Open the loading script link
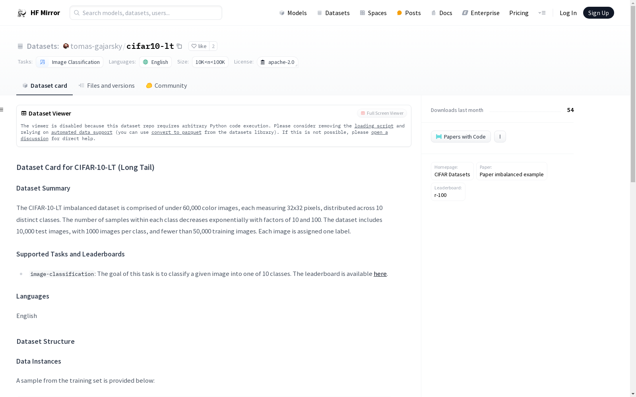636x397 pixels. [x=374, y=126]
